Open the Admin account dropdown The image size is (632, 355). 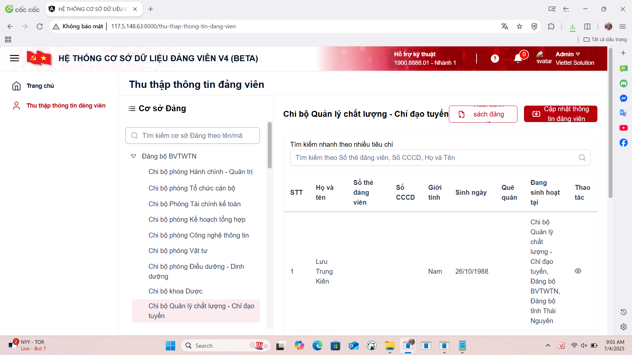coord(567,54)
